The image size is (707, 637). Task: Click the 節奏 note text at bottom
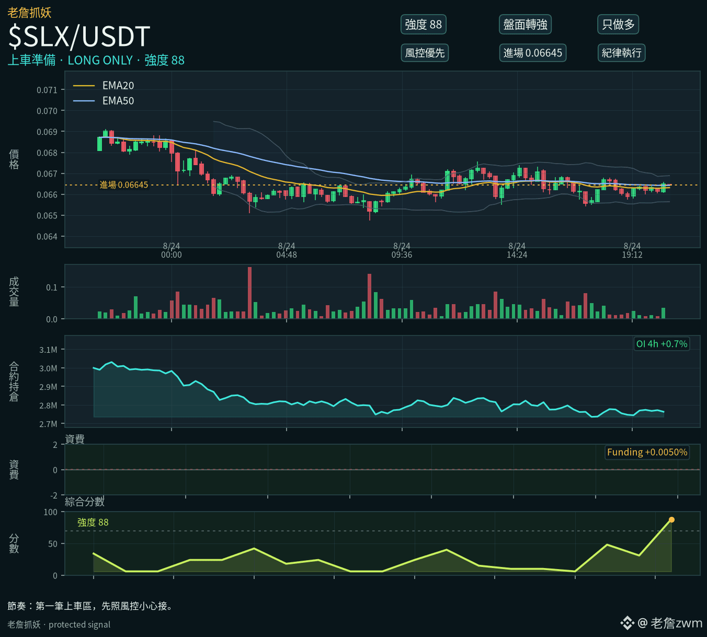(x=90, y=606)
